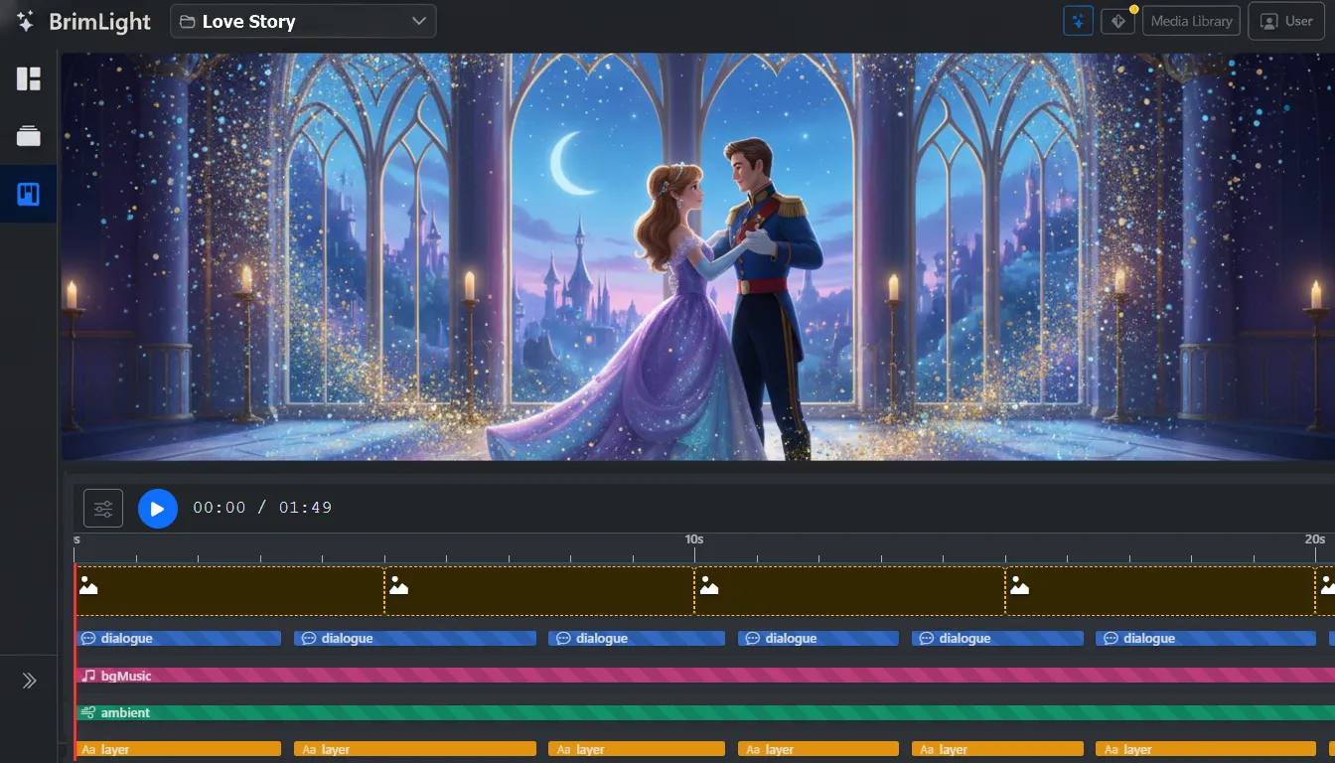Select the timeline editor icon in left sidebar
The height and width of the screenshot is (763, 1335).
pyautogui.click(x=28, y=193)
